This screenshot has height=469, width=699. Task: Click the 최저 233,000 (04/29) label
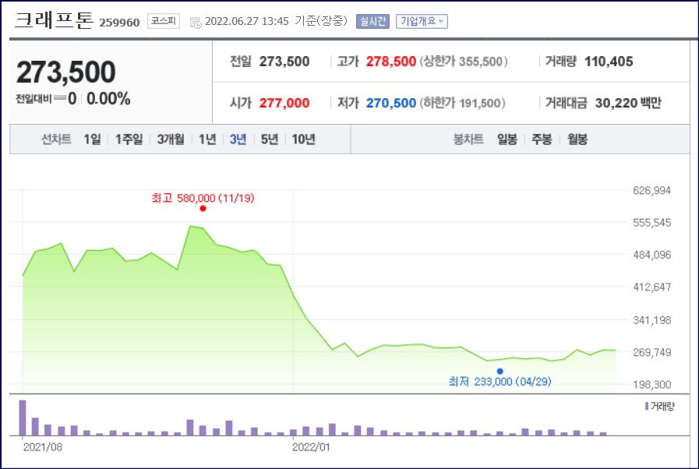[500, 382]
